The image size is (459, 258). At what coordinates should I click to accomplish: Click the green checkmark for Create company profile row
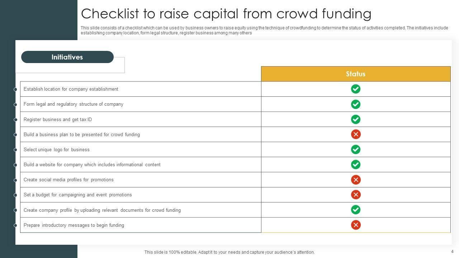click(x=355, y=210)
